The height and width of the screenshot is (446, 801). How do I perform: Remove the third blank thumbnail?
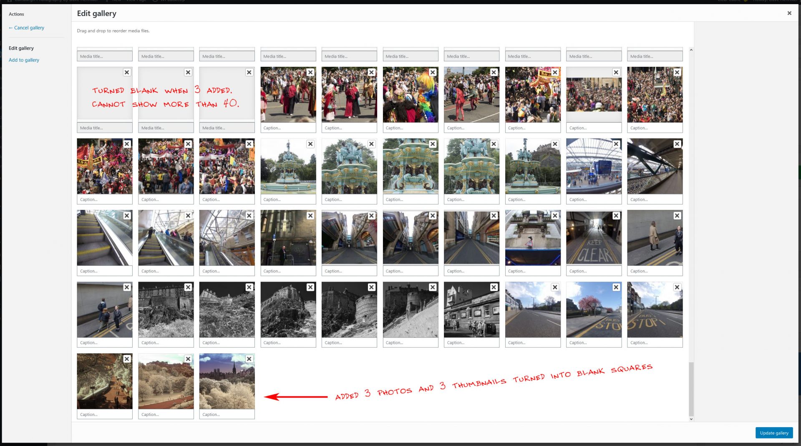pyautogui.click(x=249, y=72)
